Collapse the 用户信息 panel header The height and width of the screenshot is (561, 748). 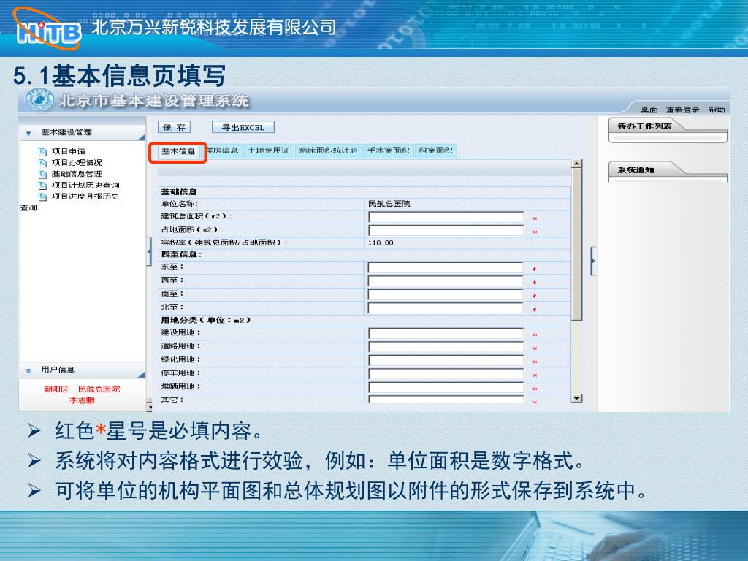pyautogui.click(x=83, y=370)
